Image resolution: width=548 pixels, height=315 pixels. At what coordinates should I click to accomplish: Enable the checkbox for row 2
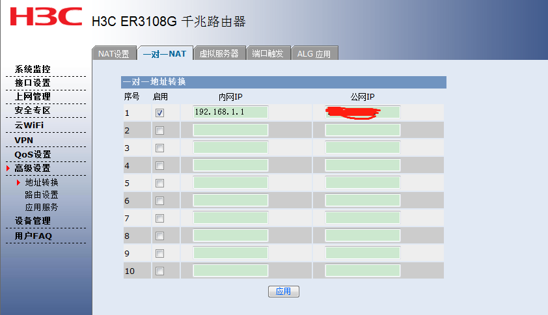(x=159, y=130)
